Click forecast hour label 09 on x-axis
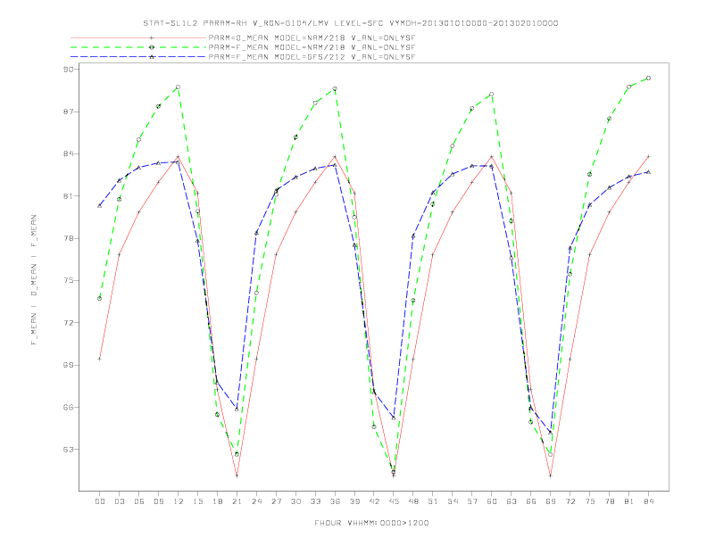This screenshot has width=707, height=546. (159, 501)
